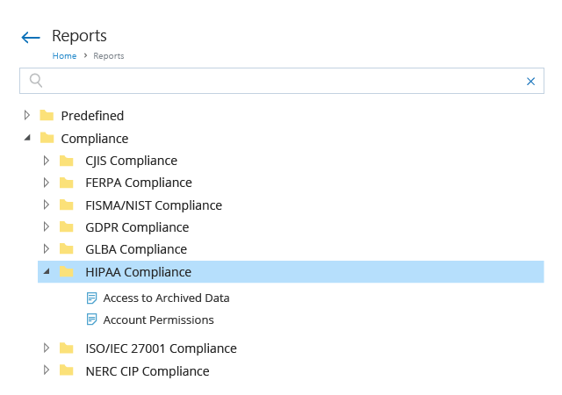Collapse the HIPAA Compliance arrow

[x=47, y=271]
